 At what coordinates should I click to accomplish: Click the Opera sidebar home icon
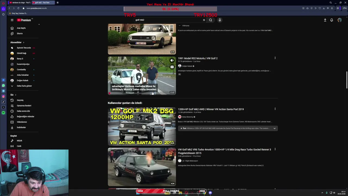[3, 9]
